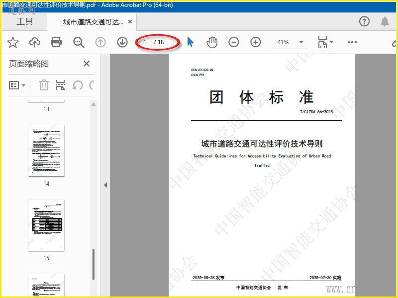The width and height of the screenshot is (398, 298).
Task: Open the 工具 tab
Action: [25, 21]
